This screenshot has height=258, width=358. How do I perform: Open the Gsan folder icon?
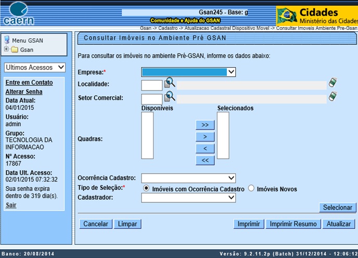pos(15,49)
